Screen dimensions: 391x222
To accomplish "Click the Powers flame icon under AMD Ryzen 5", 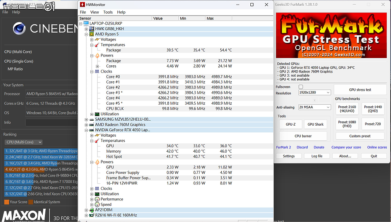I will (97, 55).
